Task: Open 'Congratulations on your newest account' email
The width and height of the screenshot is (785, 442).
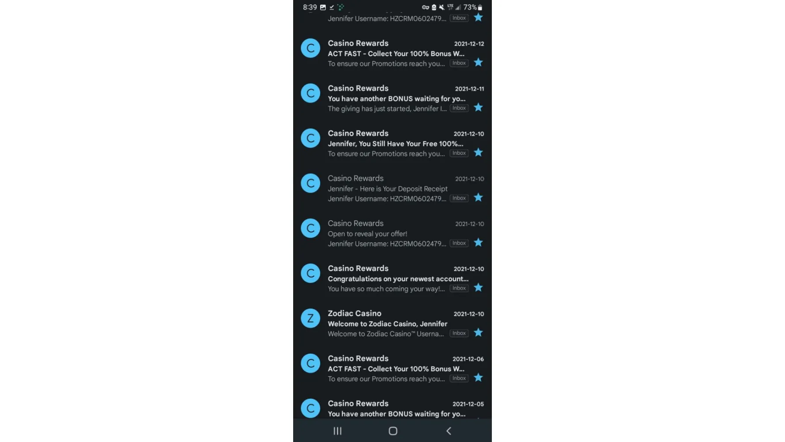Action: tap(392, 278)
